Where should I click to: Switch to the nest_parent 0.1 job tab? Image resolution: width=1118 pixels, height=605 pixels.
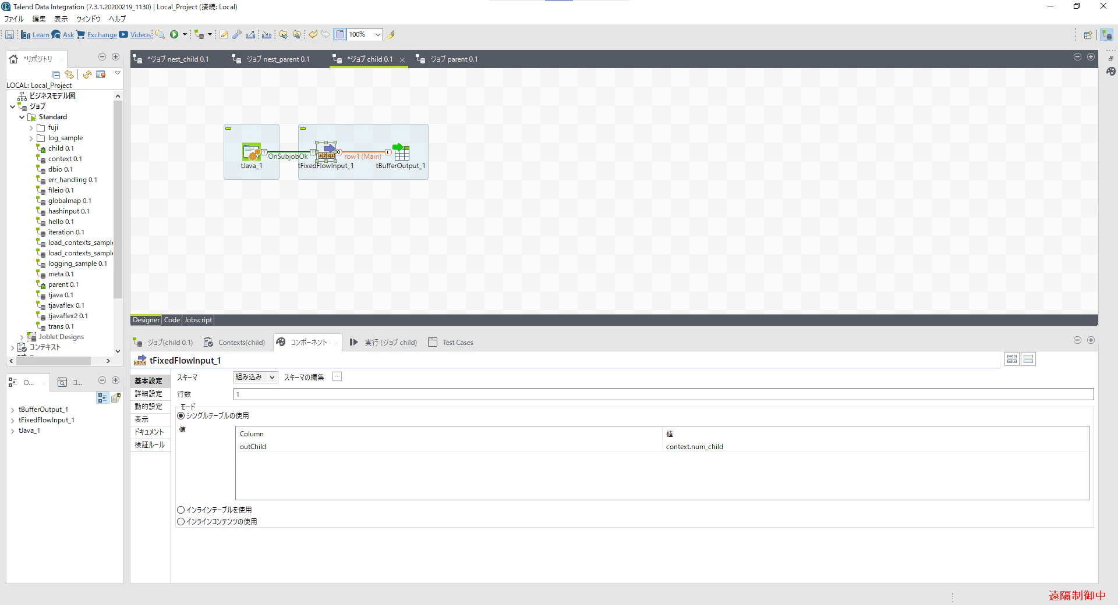271,59
